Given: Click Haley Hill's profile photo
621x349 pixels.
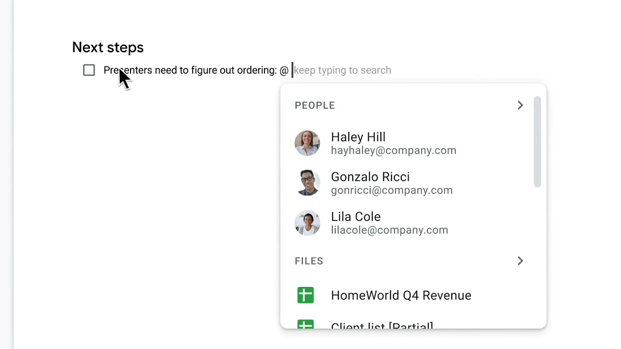Looking at the screenshot, I should click(307, 143).
